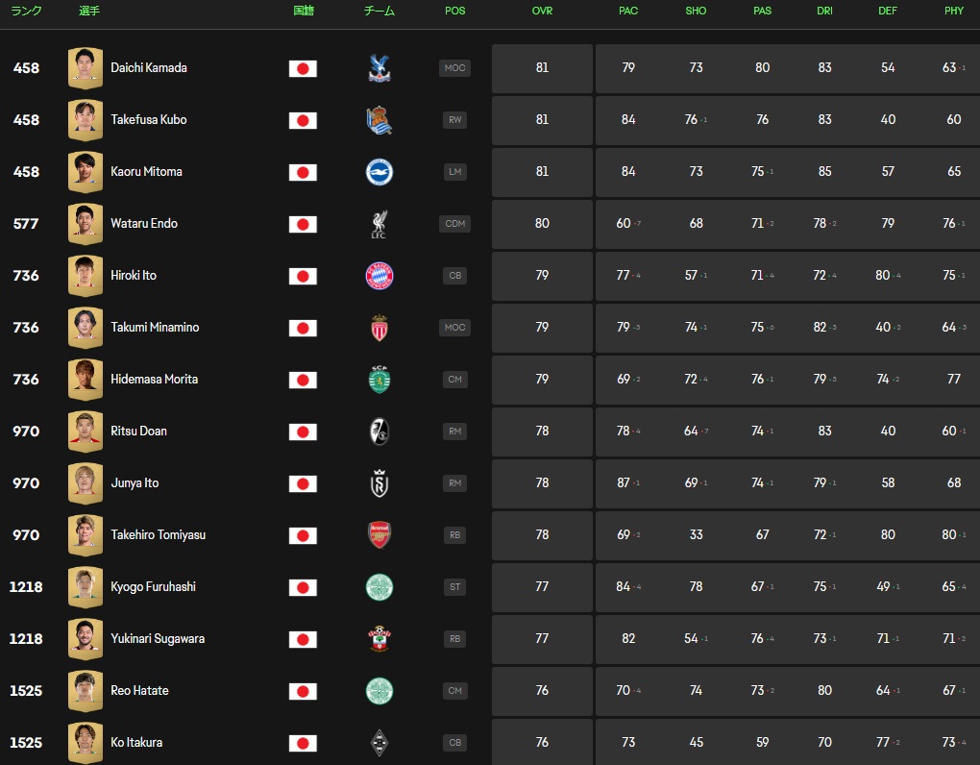Click Liverpool crest in Wataru Endo's row

tap(380, 224)
